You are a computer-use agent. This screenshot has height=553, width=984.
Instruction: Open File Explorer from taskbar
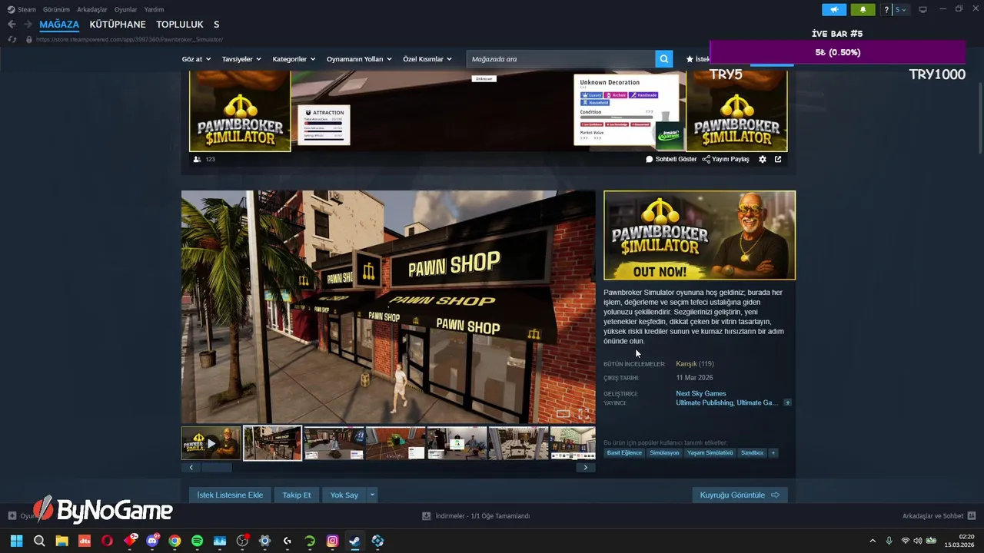point(61,541)
